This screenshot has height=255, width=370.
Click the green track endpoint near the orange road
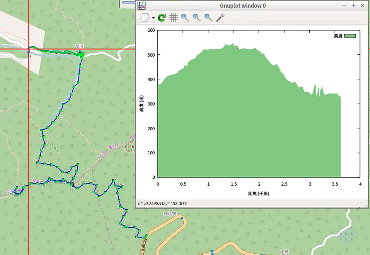tap(146, 235)
